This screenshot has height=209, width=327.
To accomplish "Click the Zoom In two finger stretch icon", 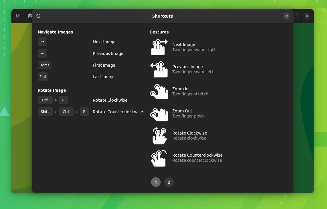I will pos(159,91).
